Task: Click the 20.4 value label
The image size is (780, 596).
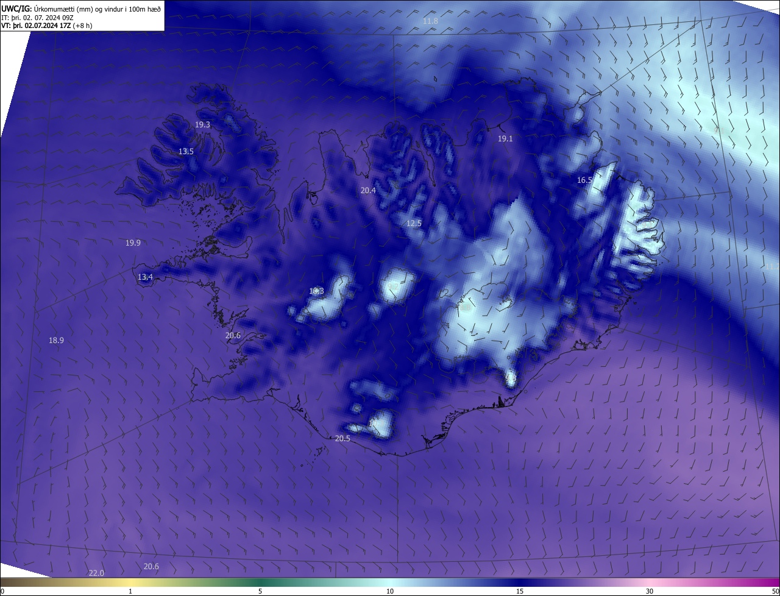Action: pos(368,190)
